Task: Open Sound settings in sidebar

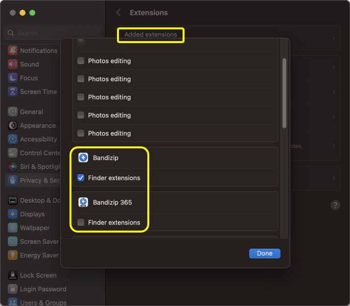Action: (29, 64)
